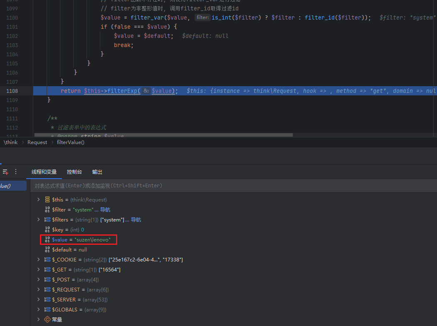
Task: Click 导航 link next to $filter
Action: coord(105,209)
